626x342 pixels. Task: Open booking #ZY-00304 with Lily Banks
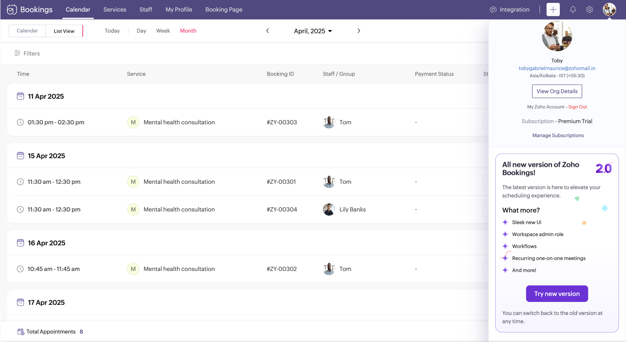point(282,209)
